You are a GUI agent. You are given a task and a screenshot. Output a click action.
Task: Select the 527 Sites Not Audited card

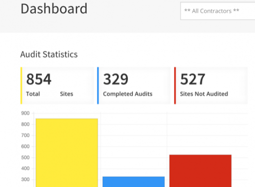click(x=211, y=85)
